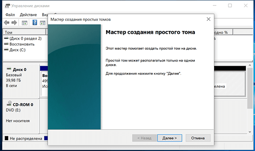Screen dimensions: 255x151
Task: Click the scroll up arrow in disk pane
Action: click(x=250, y=65)
